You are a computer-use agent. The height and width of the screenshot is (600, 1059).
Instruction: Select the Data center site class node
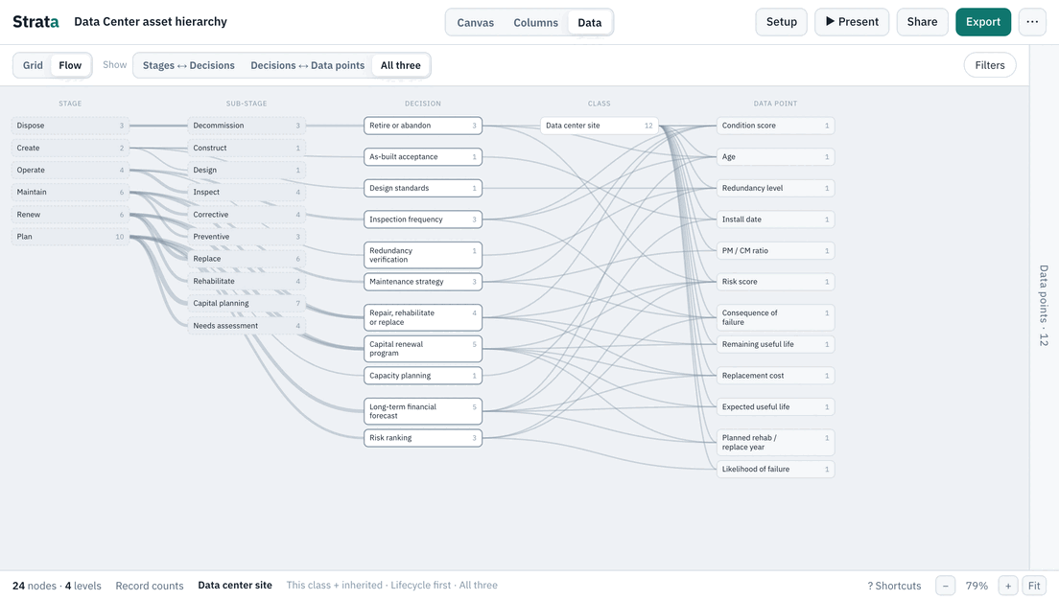tap(600, 126)
